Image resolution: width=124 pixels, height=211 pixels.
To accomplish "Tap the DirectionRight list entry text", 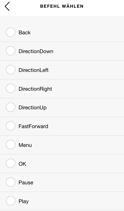I will (35, 89).
